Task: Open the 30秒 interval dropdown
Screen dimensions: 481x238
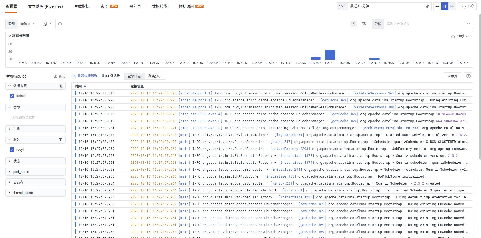Action: click(462, 36)
